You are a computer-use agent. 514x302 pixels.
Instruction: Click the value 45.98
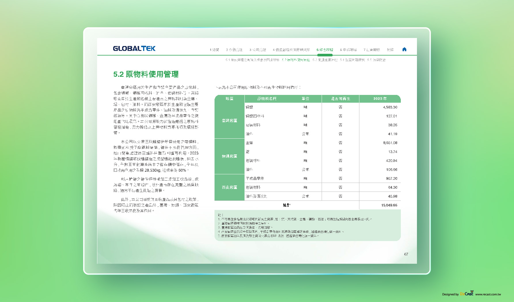pos(392,196)
